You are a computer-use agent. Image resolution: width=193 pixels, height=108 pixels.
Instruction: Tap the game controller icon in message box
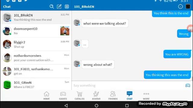click(188, 85)
